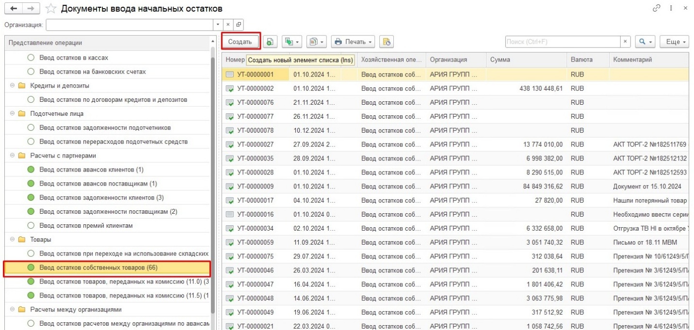The width and height of the screenshot is (694, 330).
Task: Open the Организация dropdown list
Action: 218,24
